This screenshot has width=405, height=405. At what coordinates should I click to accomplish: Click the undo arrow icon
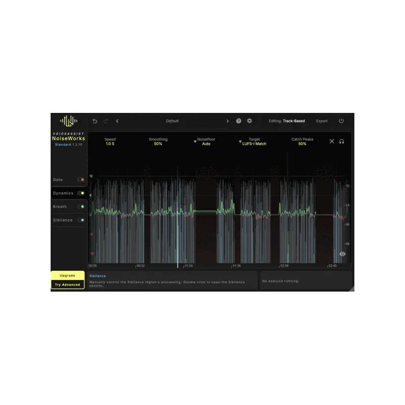point(95,121)
